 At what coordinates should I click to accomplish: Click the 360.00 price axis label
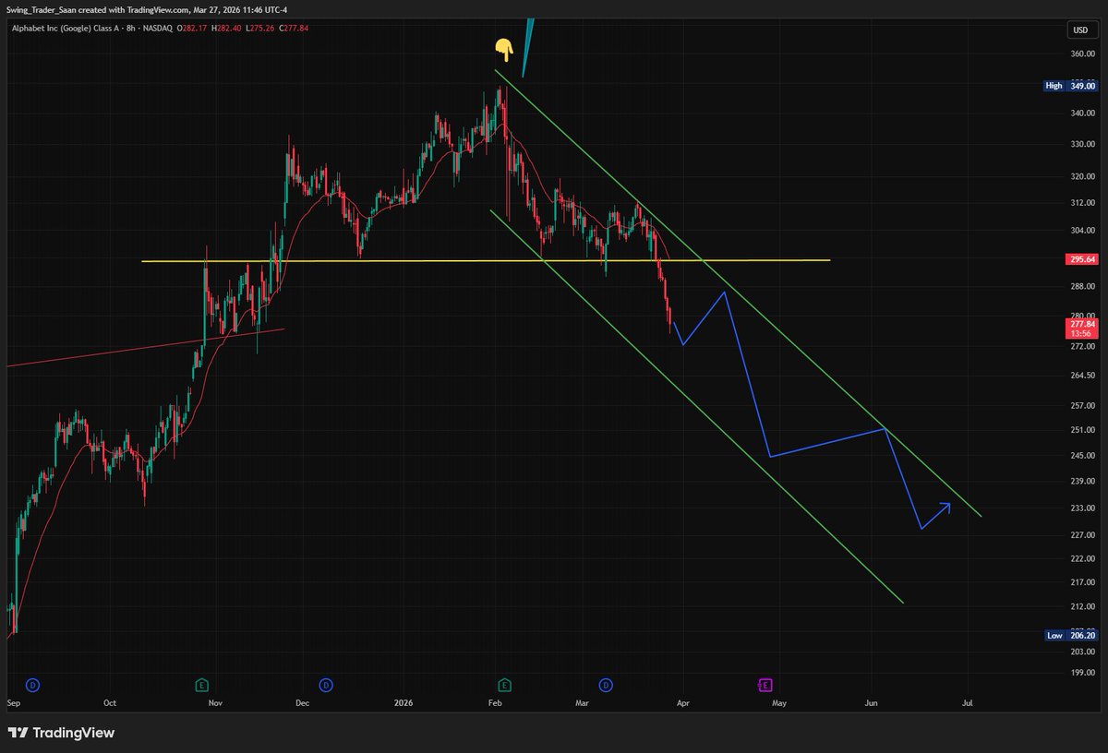tap(1082, 54)
